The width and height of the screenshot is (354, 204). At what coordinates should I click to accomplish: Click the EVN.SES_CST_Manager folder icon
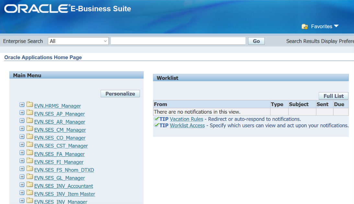pyautogui.click(x=29, y=144)
